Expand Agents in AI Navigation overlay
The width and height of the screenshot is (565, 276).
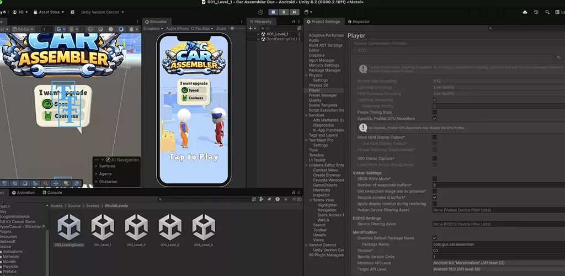pos(96,174)
